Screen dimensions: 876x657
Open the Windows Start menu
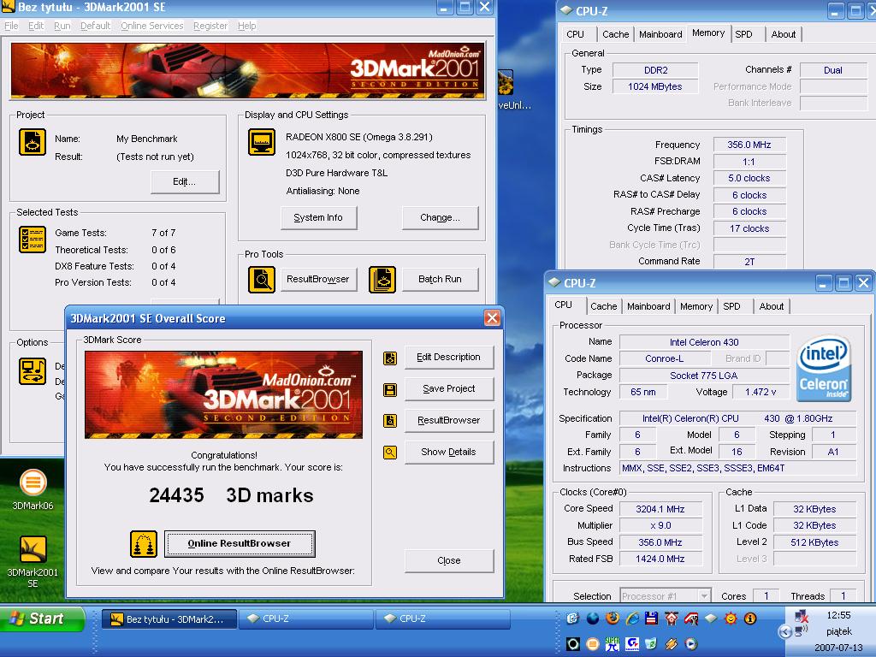42,619
